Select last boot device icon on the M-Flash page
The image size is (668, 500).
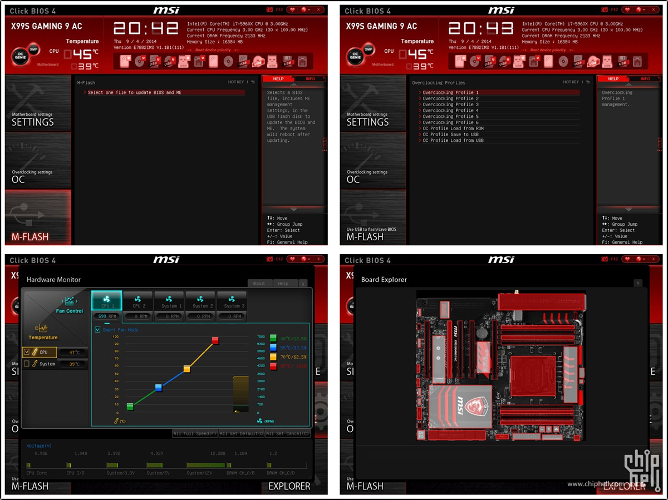coord(302,61)
